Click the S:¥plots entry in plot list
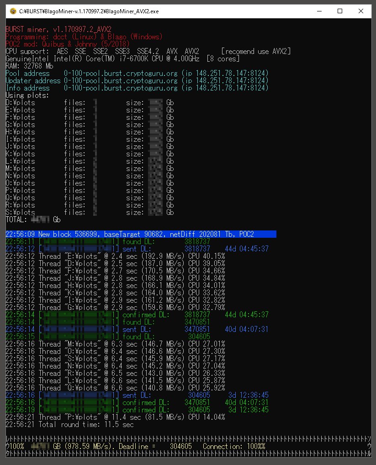 tap(21, 212)
